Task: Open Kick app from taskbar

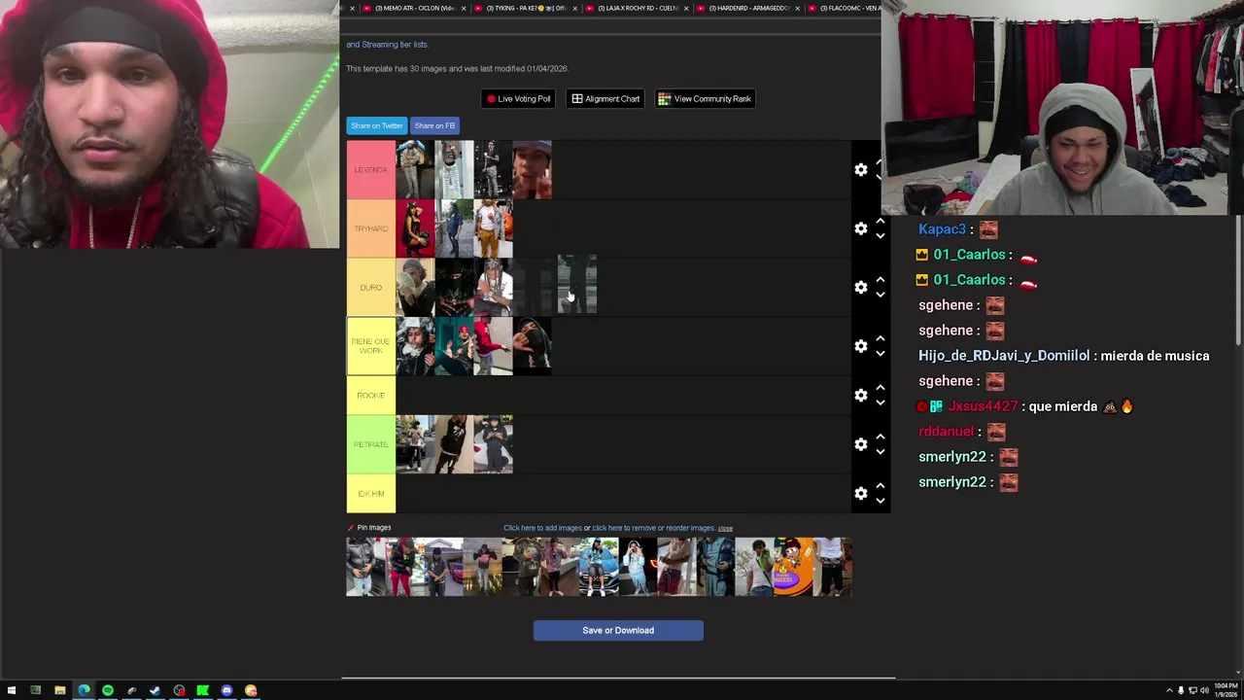Action: pos(202,690)
